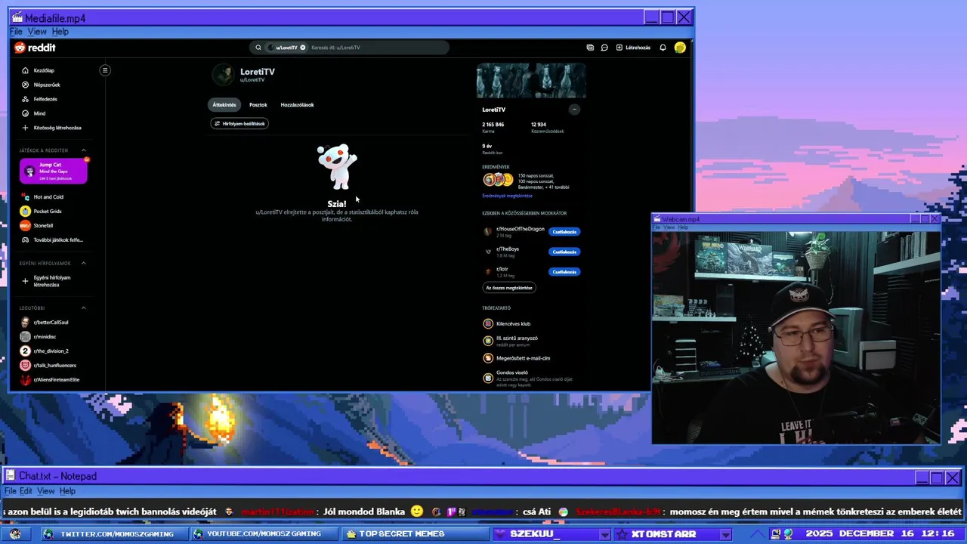Click the profile banner image

click(531, 81)
